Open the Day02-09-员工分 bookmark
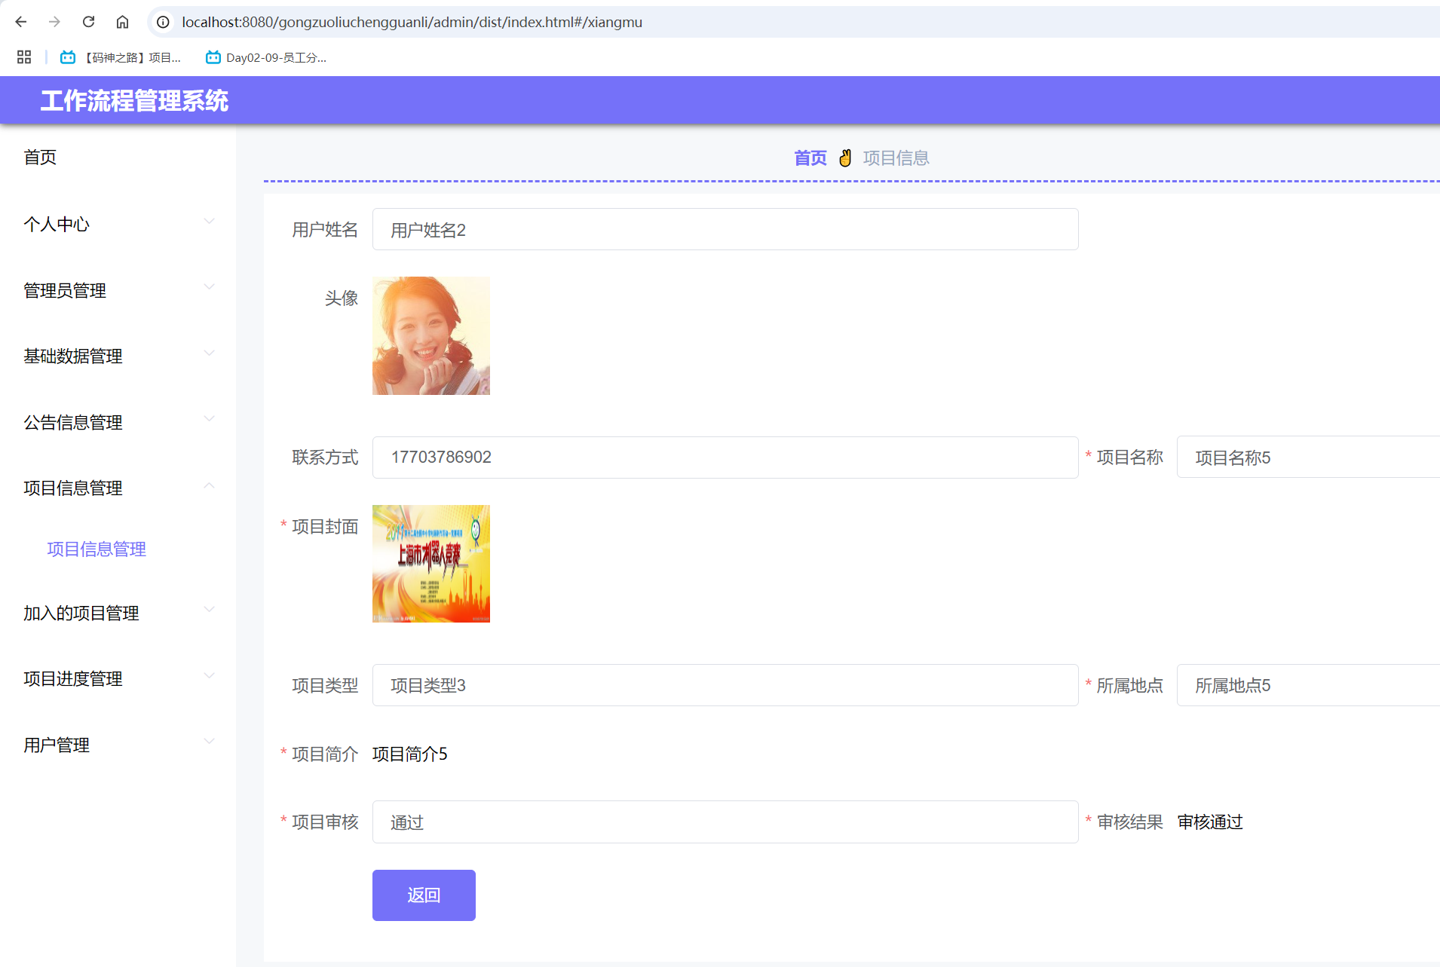 click(265, 57)
